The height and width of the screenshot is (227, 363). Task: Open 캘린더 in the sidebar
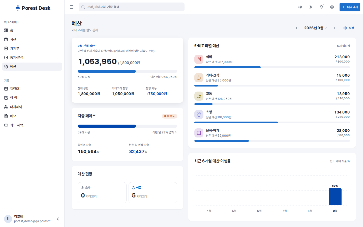[x=32, y=89]
